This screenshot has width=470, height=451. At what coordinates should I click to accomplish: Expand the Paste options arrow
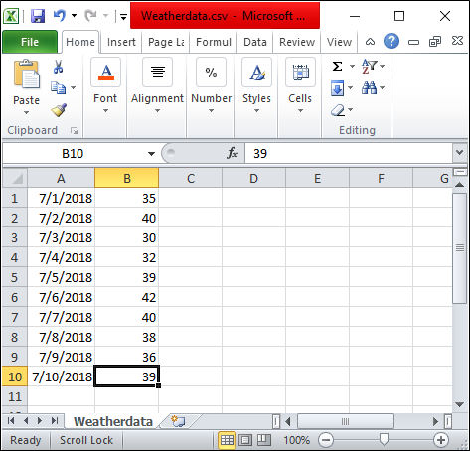[x=26, y=113]
